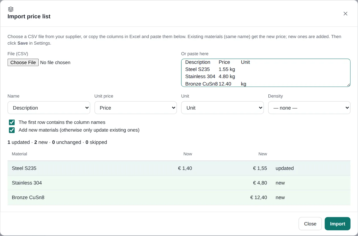Uncheck the 'Add new materials' checkbox
Screen dimensions: 358x236
(x=12, y=130)
